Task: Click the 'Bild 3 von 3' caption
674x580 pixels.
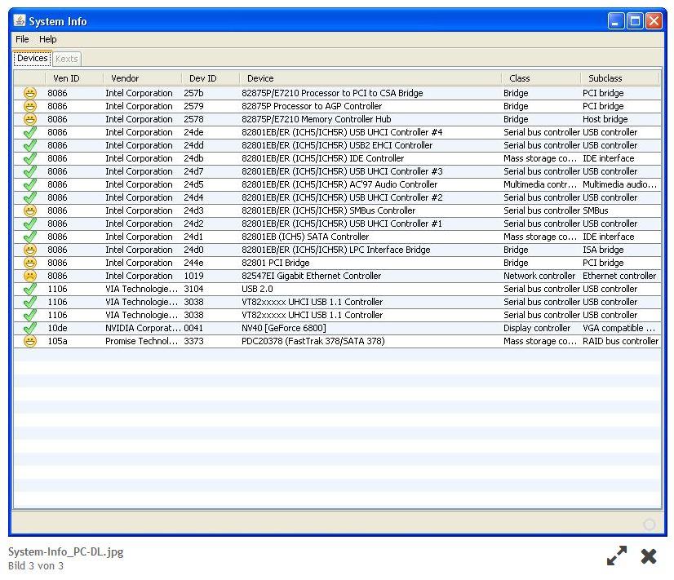Action: (36, 566)
